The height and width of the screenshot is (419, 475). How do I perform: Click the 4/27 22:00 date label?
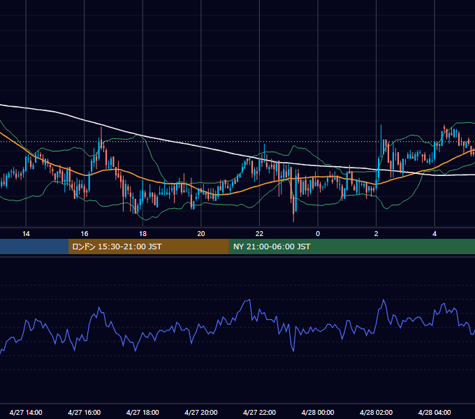[x=259, y=412]
